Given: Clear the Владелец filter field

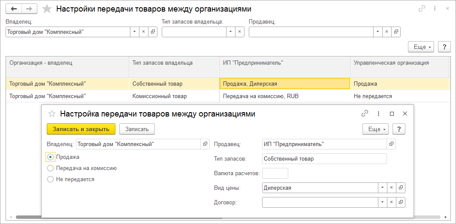Looking at the screenshot, I should pos(144,32).
